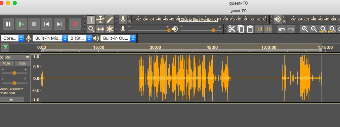Open the Built-in Output playback device dropdown
This screenshot has height=127, width=340.
point(118,38)
